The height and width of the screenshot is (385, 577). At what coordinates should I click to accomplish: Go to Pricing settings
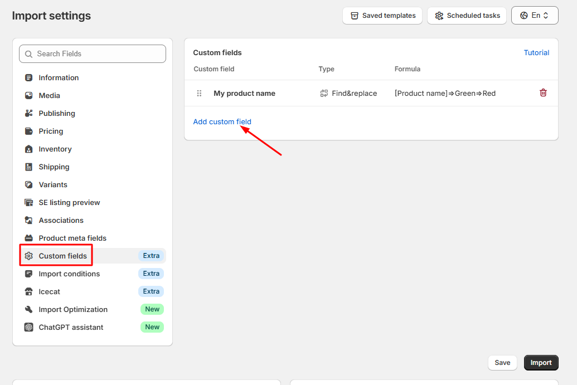(x=93, y=131)
